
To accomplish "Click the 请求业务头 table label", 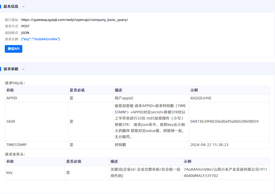I will coord(15,154).
